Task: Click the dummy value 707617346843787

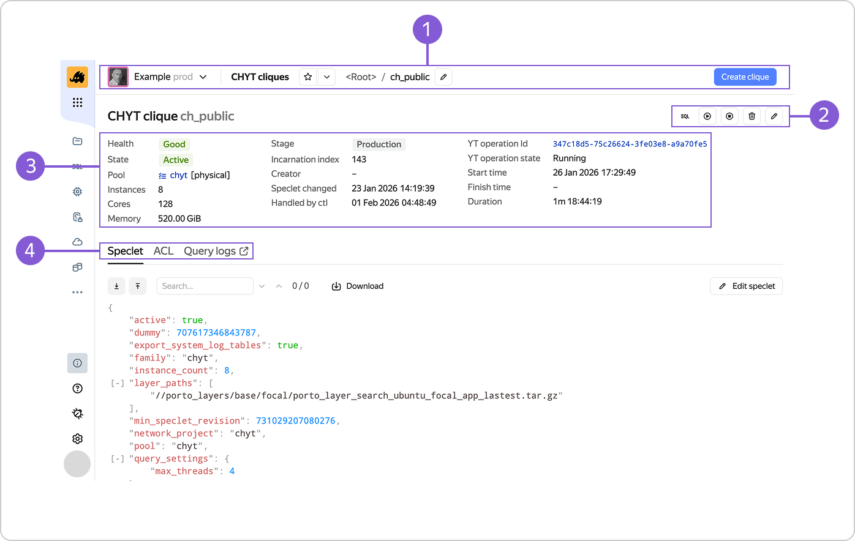Action: point(216,333)
